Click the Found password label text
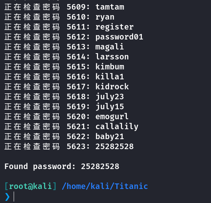 tap(40, 166)
